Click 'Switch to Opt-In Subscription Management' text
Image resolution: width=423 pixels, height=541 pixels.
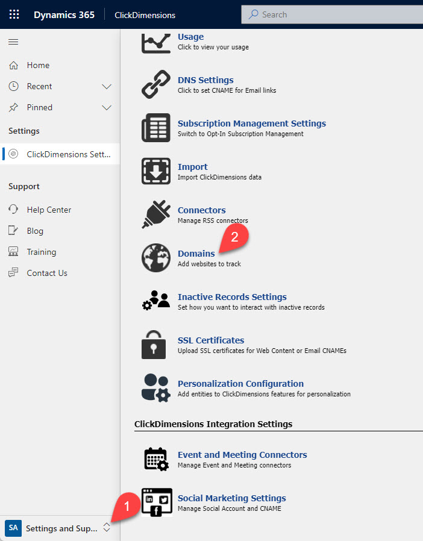click(240, 134)
